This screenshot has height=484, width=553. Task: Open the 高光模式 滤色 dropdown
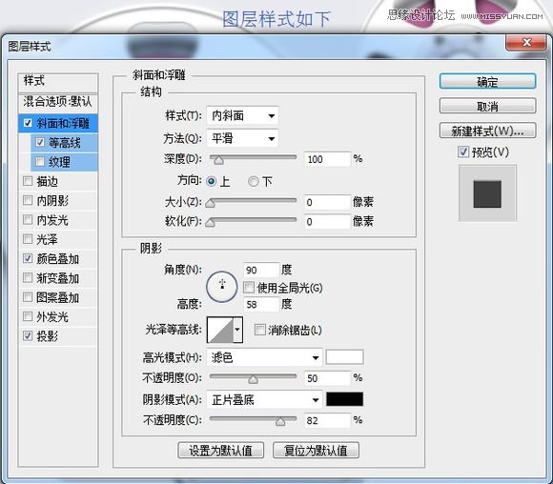click(x=264, y=358)
